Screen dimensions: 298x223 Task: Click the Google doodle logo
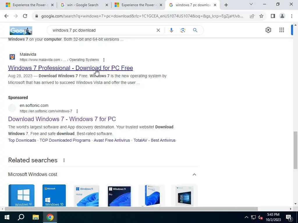coord(21,30)
